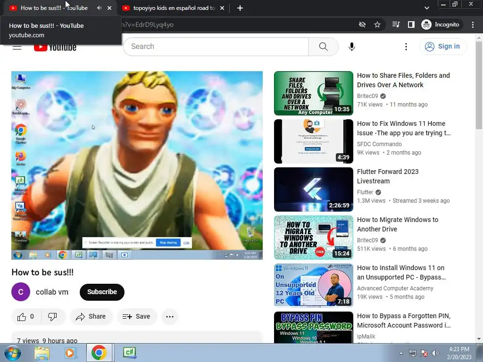Go to the YouTube home logo

(x=55, y=48)
